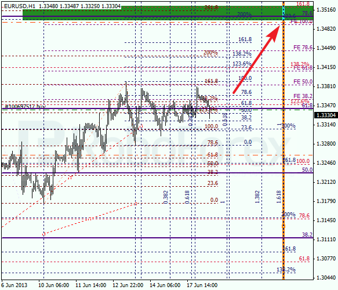Image resolution: width=338 pixels, height=290 pixels.
Task: Click the FE 50.0 level label
Action: 303,82
